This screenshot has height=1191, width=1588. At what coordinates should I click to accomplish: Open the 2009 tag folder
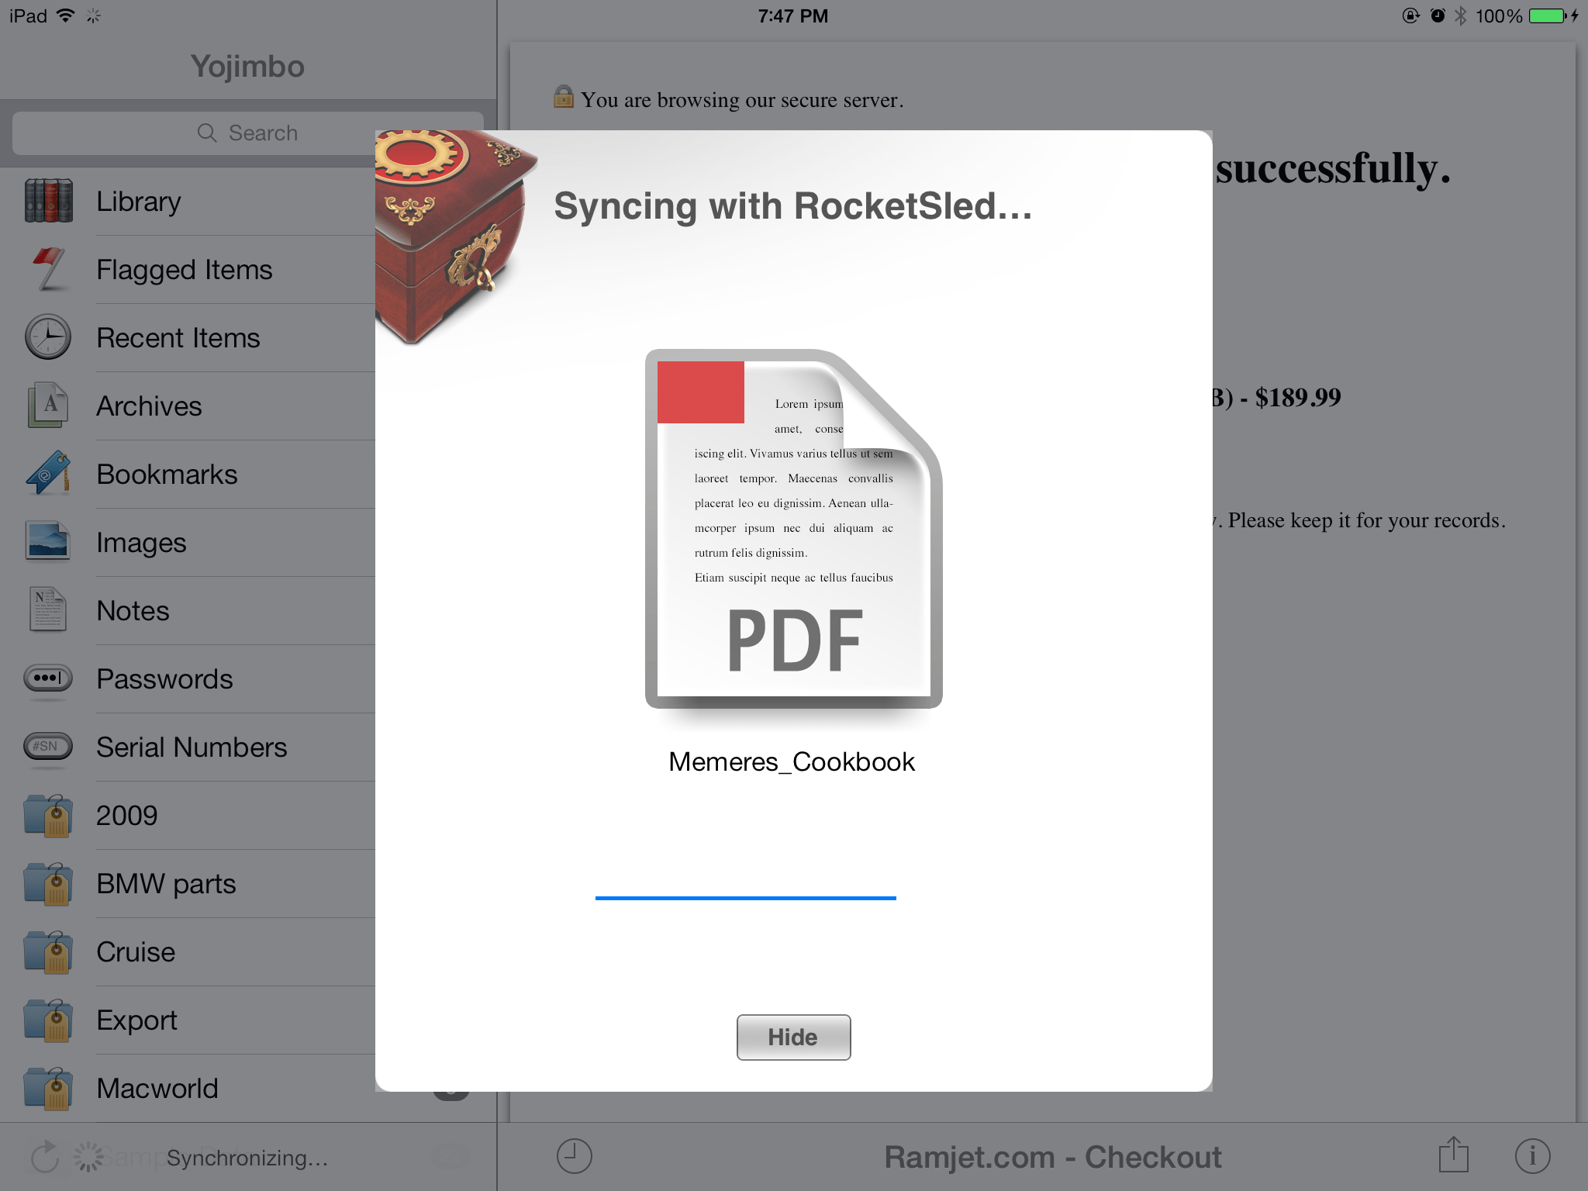point(126,816)
